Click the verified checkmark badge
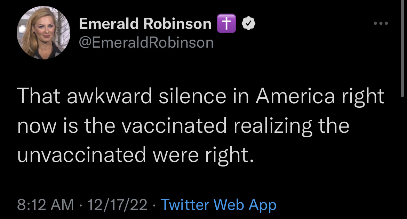The width and height of the screenshot is (407, 219). click(248, 23)
